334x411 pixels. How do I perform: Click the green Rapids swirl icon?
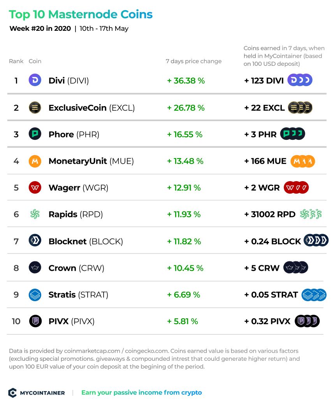coord(35,214)
